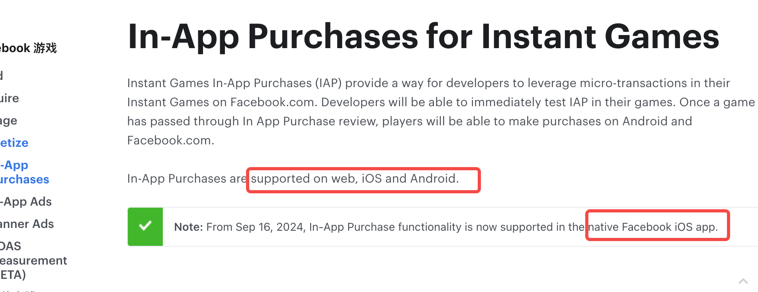This screenshot has height=292, width=758.
Task: Open the IDFA Measurement (BETA) sidebar entry
Action: click(33, 260)
